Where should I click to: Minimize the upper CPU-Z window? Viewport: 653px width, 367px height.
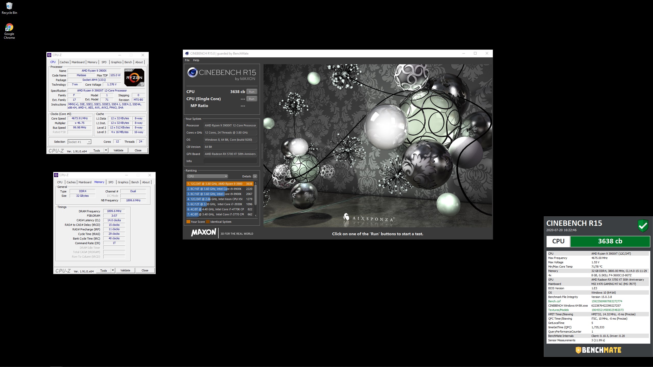pyautogui.click(x=120, y=55)
